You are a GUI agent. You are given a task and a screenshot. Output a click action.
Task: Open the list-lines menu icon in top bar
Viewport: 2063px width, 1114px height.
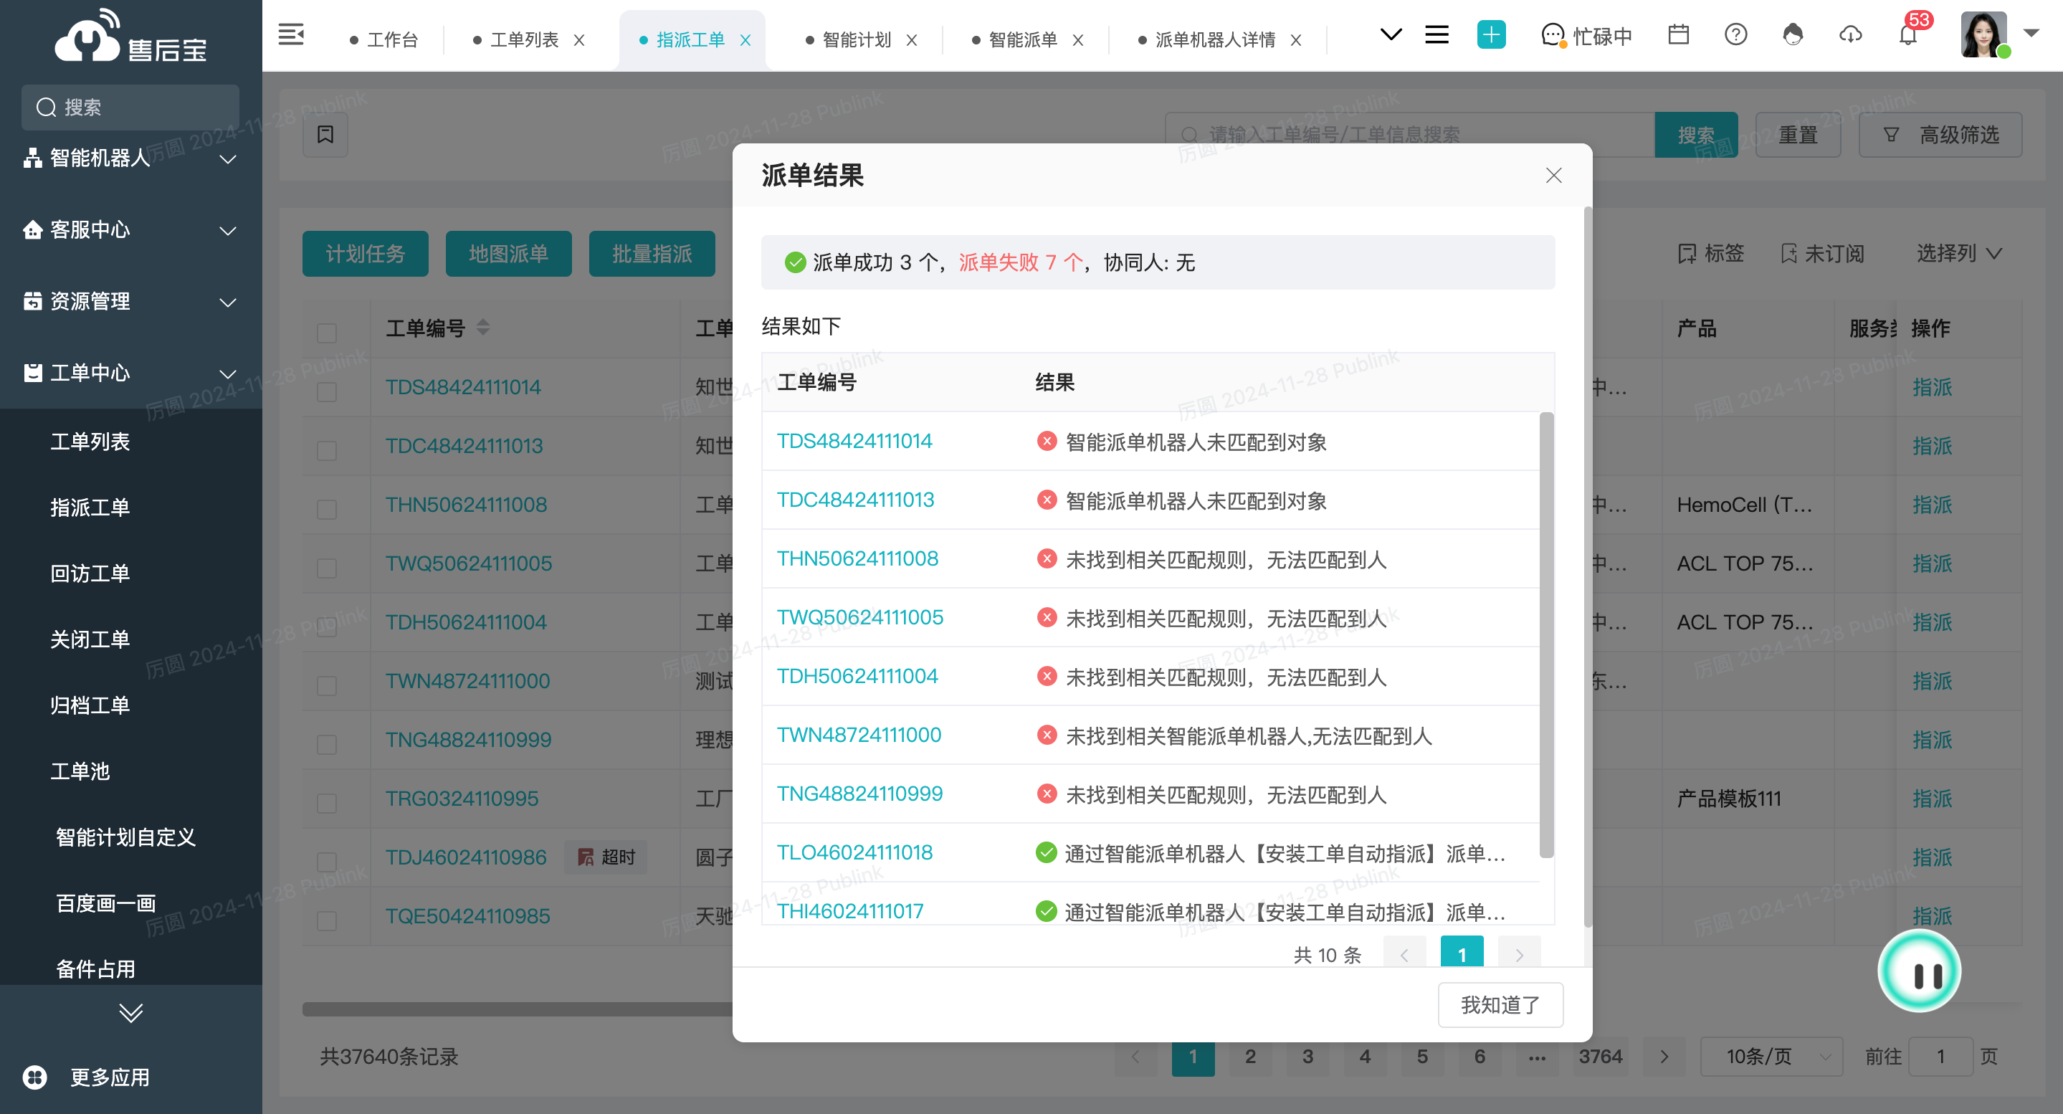(1437, 34)
